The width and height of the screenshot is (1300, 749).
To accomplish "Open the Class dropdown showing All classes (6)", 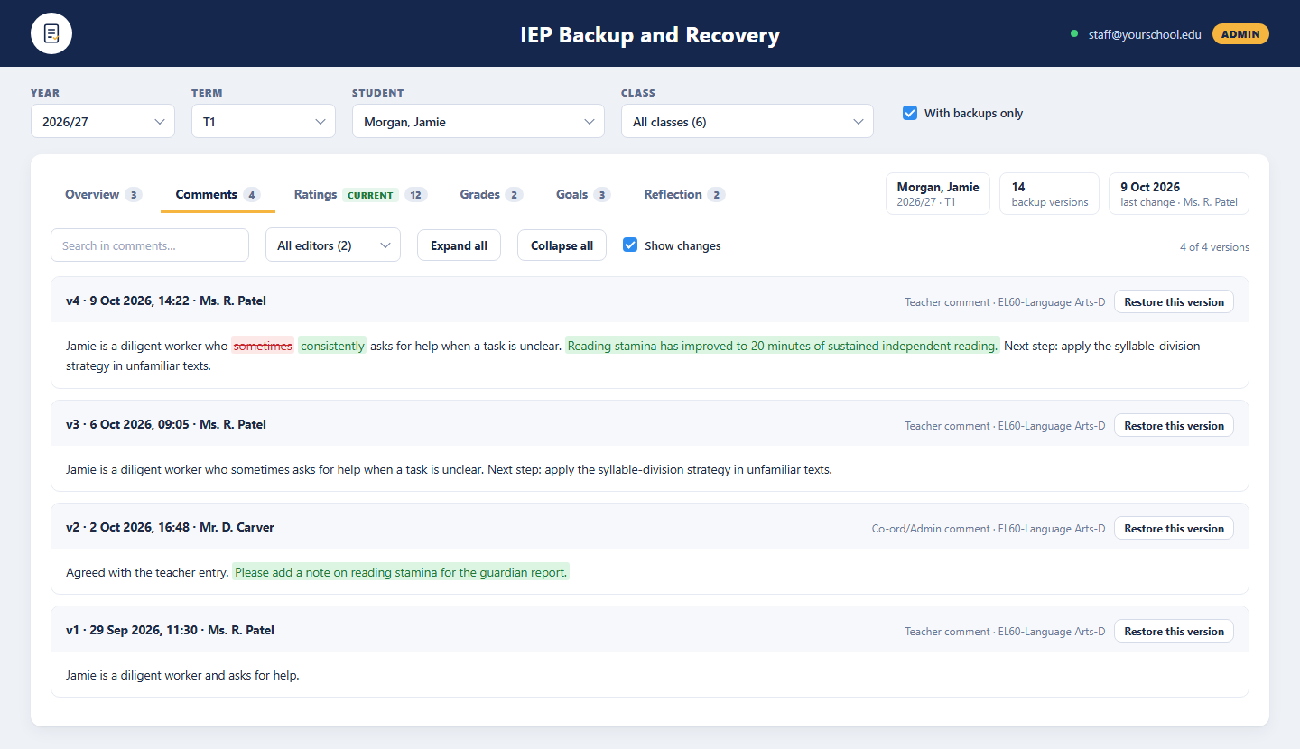I will (747, 121).
